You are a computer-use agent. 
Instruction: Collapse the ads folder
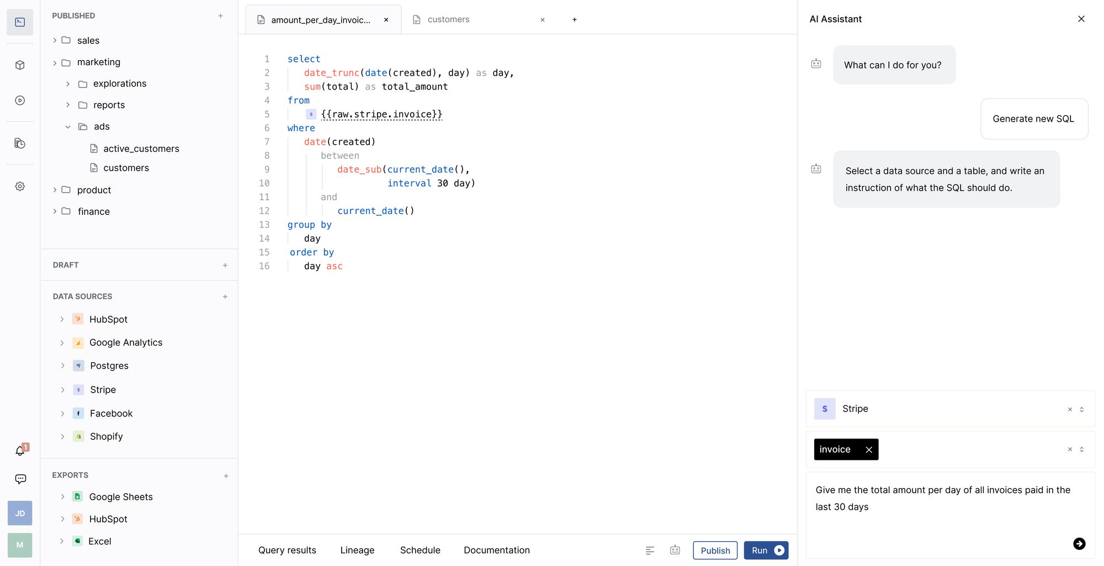[68, 126]
